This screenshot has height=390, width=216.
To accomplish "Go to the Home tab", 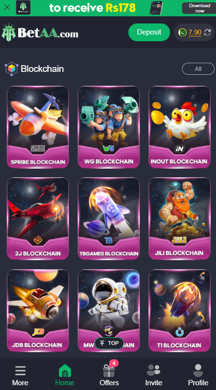I will 65,375.
